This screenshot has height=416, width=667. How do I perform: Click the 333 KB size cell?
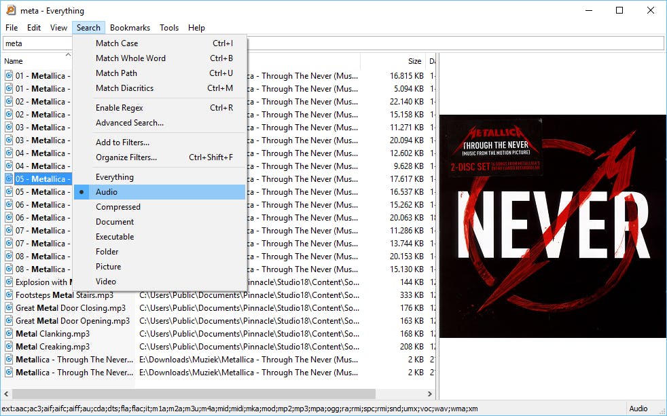(x=412, y=295)
